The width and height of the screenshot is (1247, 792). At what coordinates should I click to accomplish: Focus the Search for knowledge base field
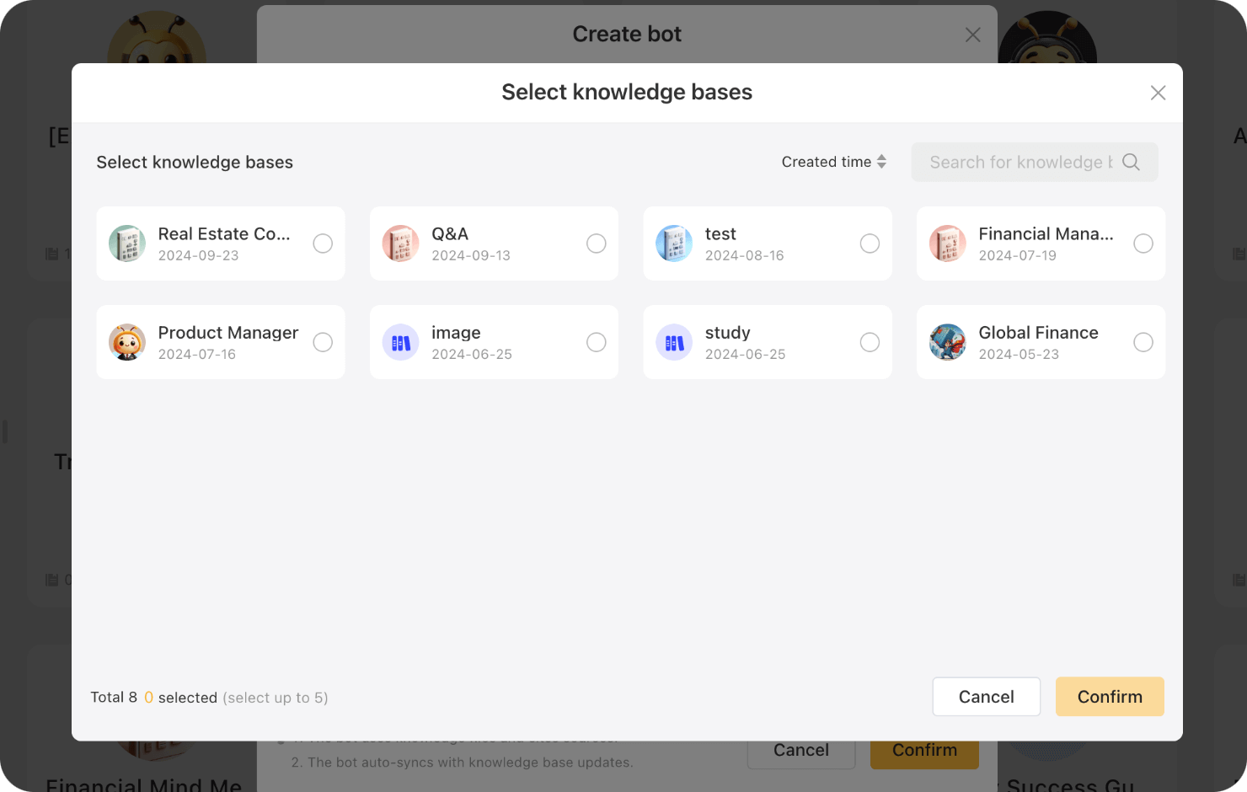coord(1020,162)
